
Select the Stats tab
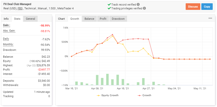[x=17, y=19]
